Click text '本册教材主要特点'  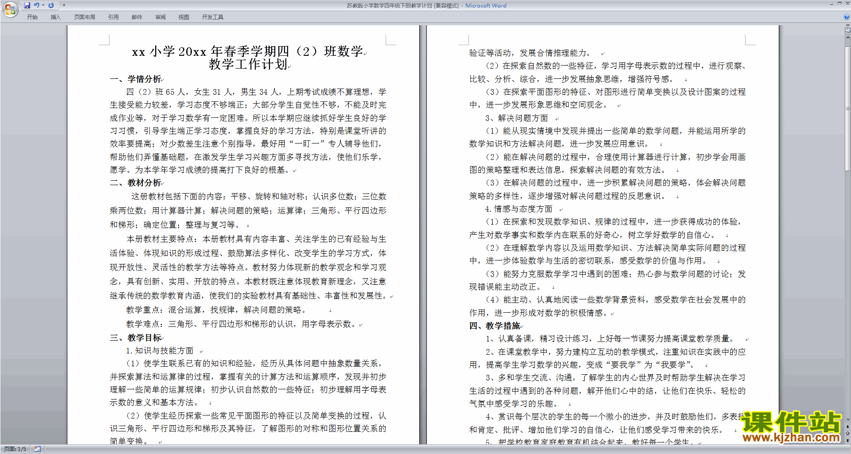pos(160,239)
